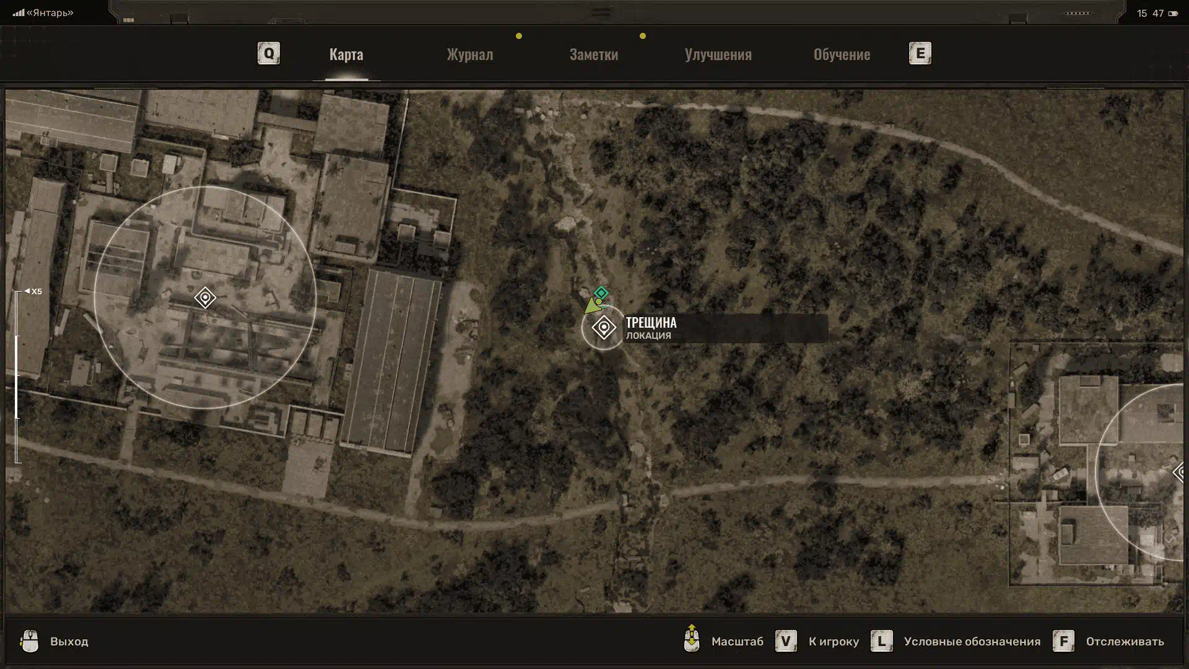Go to the Обучение tab
This screenshot has height=669, width=1189.
click(x=842, y=55)
